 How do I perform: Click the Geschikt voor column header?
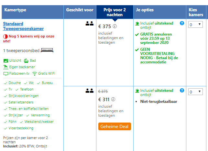80,10
